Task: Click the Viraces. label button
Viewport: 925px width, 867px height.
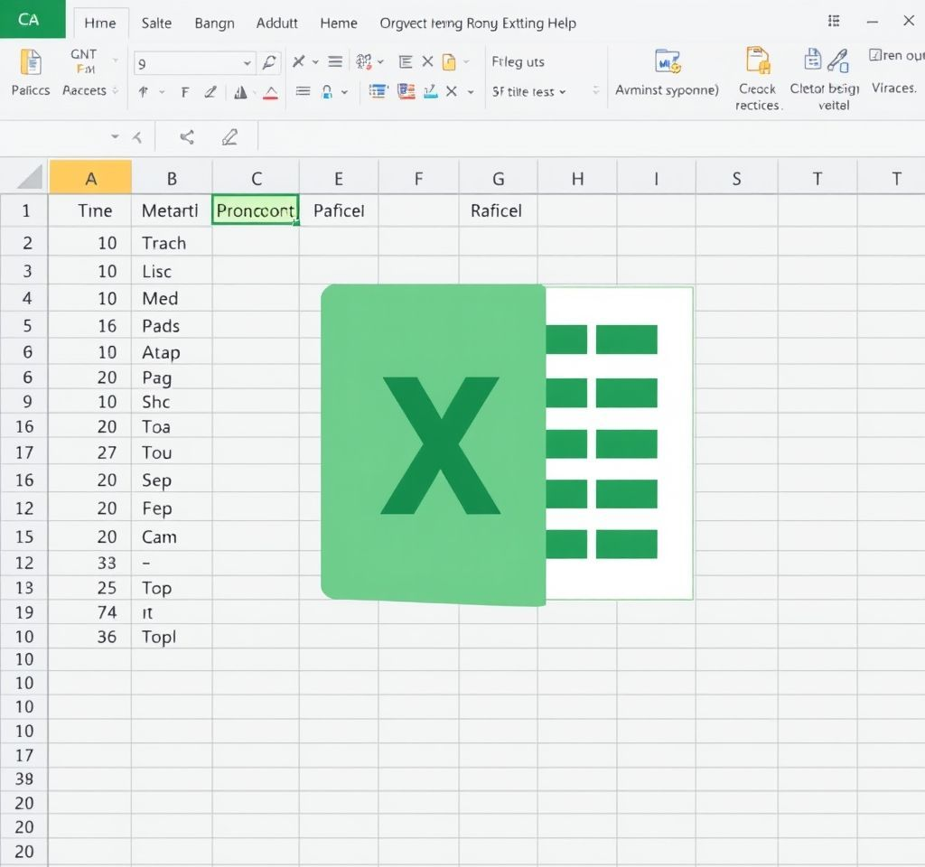Action: (x=894, y=88)
